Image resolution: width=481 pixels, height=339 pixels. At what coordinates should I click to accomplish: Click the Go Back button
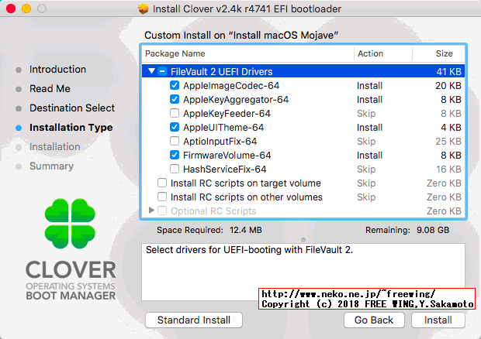pyautogui.click(x=374, y=320)
